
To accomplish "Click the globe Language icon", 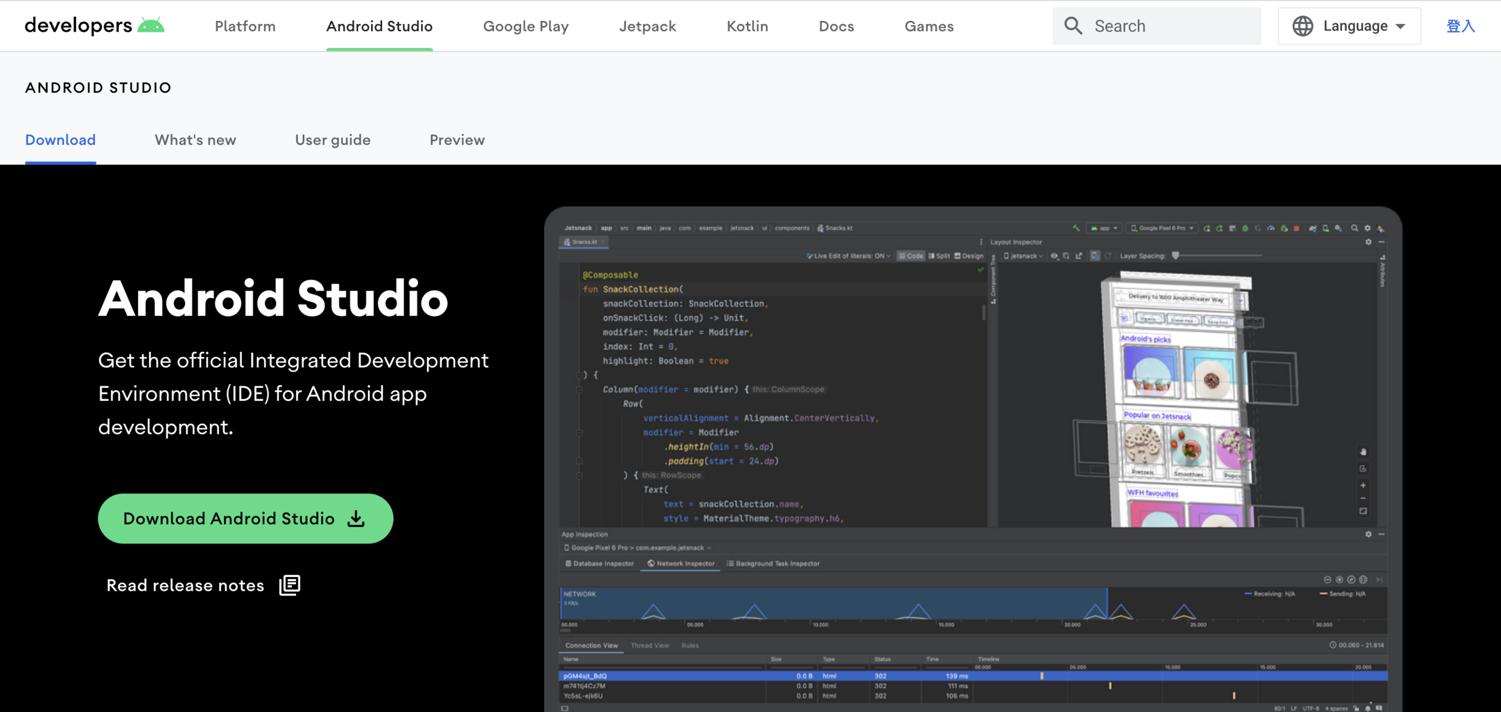I will tap(1302, 26).
